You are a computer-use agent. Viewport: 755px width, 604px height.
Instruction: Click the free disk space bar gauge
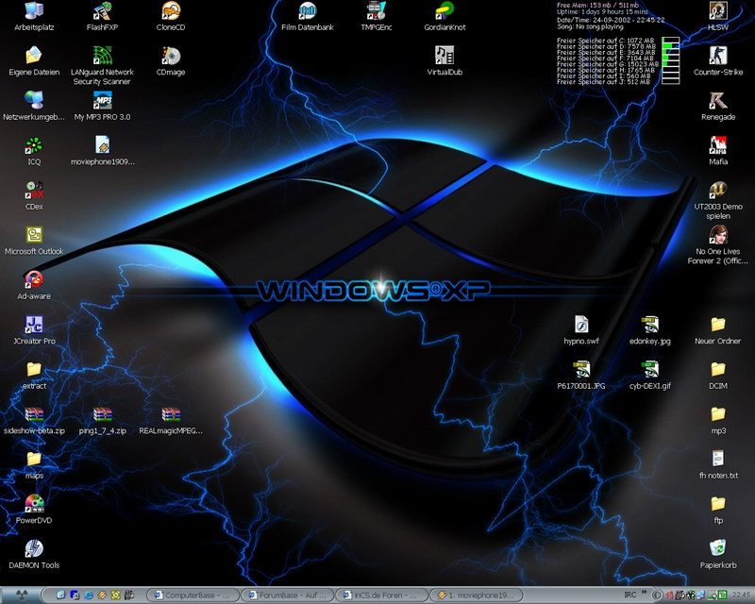tap(670, 60)
